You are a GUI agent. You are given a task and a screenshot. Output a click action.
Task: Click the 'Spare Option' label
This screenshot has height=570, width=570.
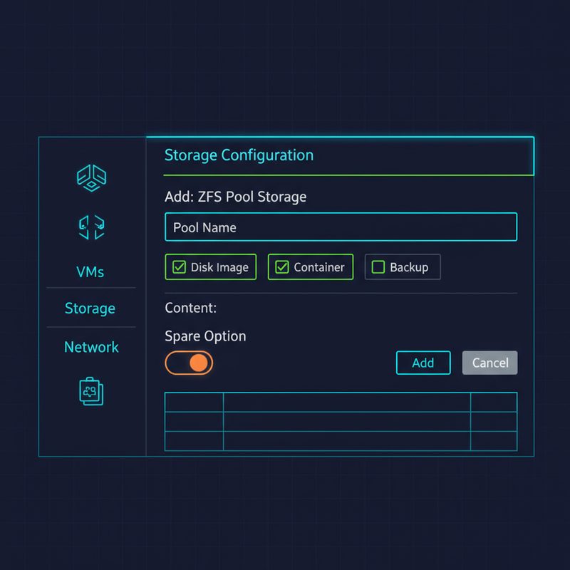(x=205, y=336)
